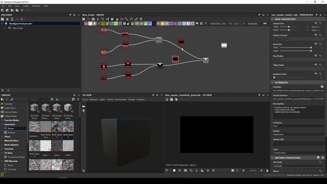Click the comment bubble icon in graph toolbar
This screenshot has width=327, height=184.
click(x=197, y=24)
